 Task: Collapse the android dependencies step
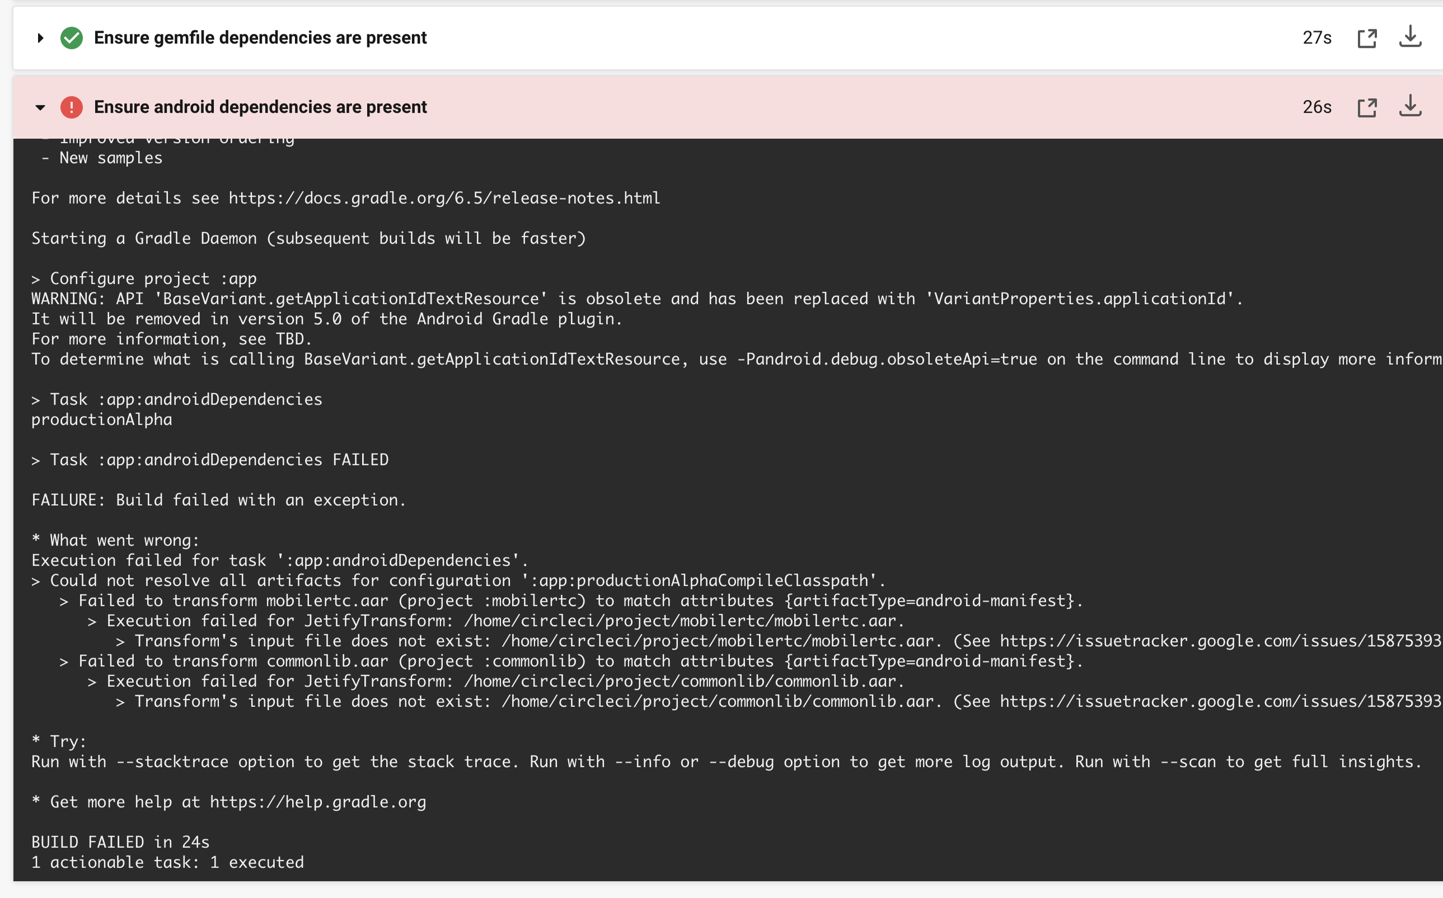(40, 107)
